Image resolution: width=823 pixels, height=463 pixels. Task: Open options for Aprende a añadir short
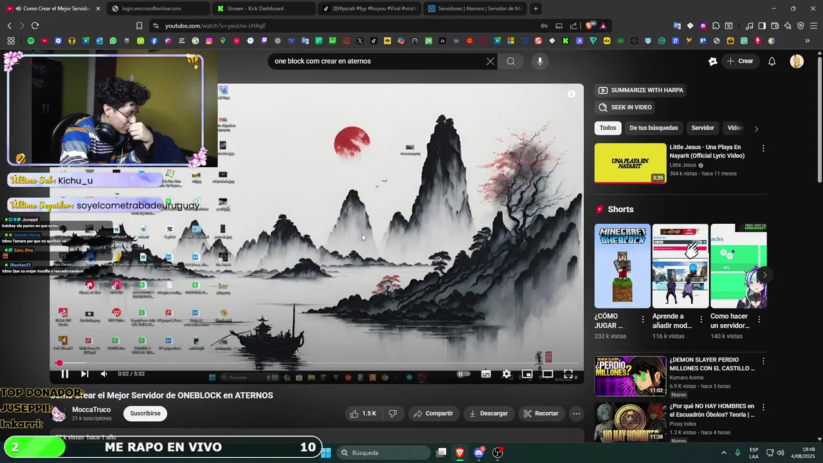701,320
